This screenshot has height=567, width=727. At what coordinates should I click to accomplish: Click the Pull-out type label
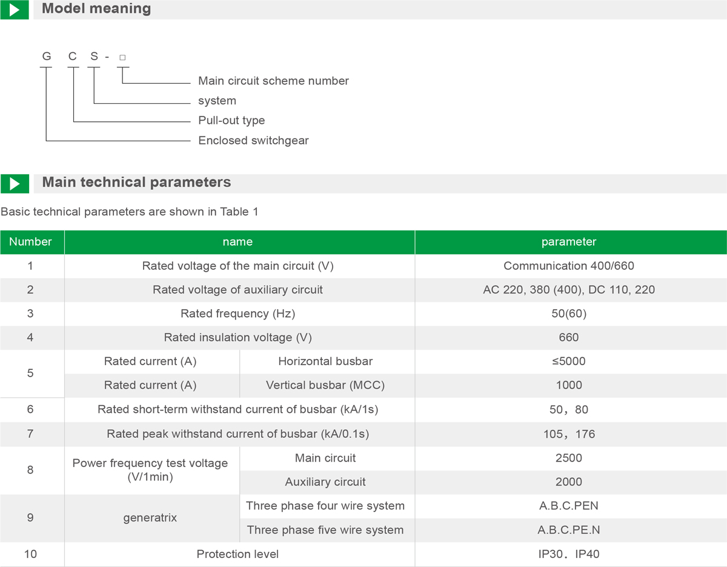231,121
